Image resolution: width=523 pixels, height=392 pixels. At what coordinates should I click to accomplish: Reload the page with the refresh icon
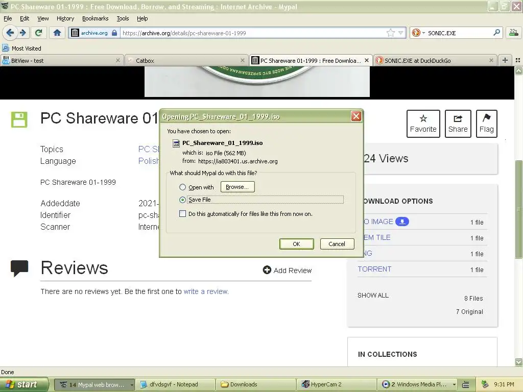tap(39, 33)
